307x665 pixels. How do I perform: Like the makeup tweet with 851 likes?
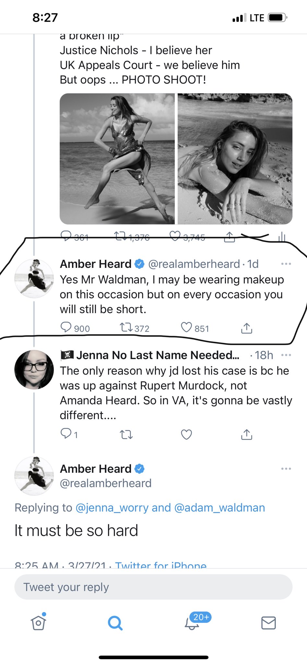point(186,328)
